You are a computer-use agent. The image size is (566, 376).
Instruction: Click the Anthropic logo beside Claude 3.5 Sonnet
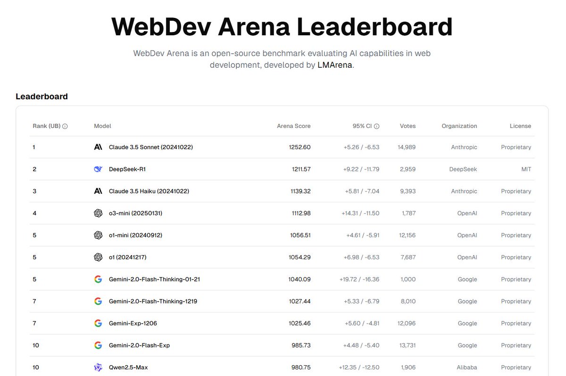point(98,147)
